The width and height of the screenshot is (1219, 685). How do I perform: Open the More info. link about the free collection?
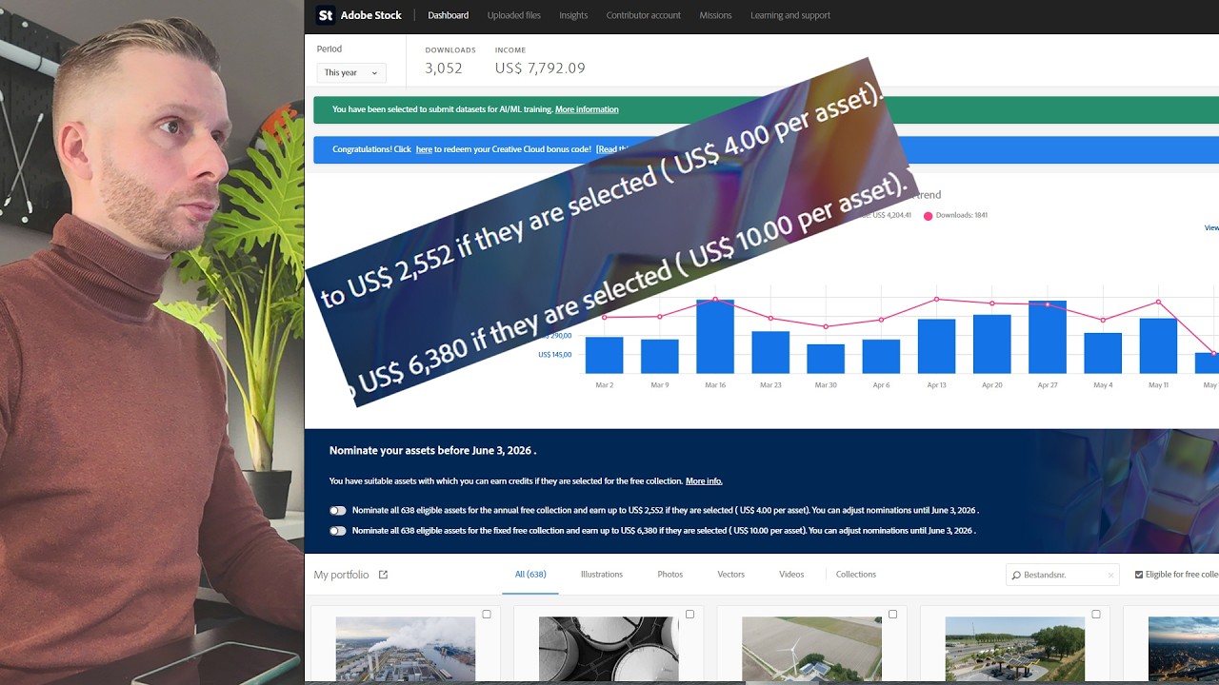pos(704,481)
